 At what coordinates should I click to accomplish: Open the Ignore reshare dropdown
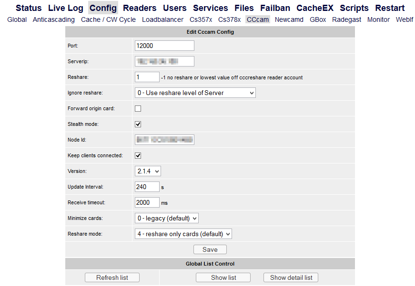click(x=195, y=93)
